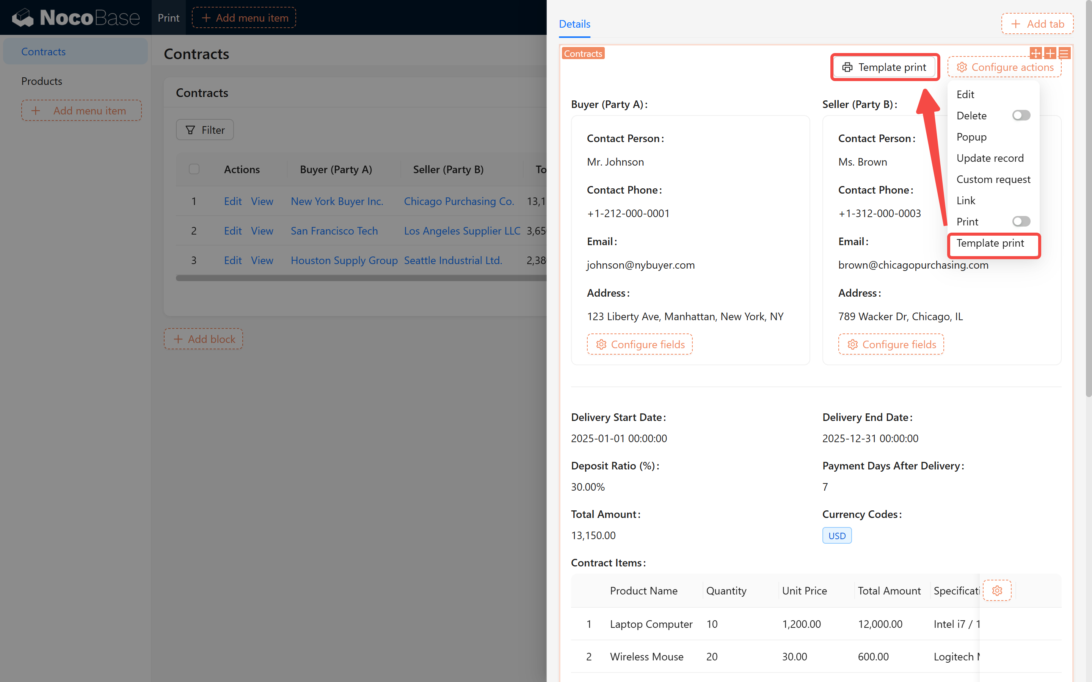
Task: Select Products in the left sidebar
Action: (41, 81)
